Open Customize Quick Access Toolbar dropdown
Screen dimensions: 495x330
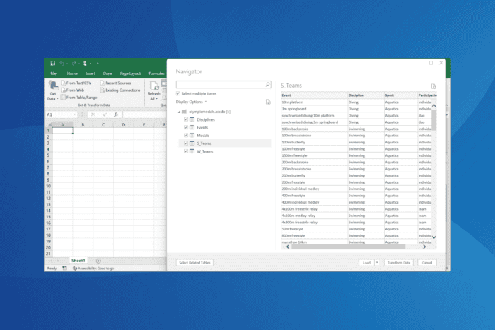(98, 64)
